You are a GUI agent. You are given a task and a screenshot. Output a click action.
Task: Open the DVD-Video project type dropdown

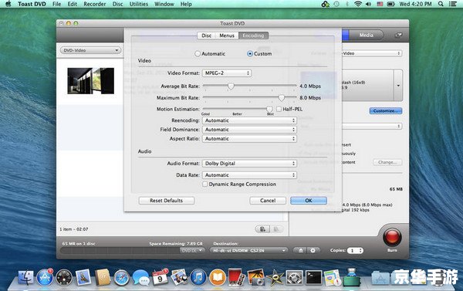pyautogui.click(x=90, y=50)
